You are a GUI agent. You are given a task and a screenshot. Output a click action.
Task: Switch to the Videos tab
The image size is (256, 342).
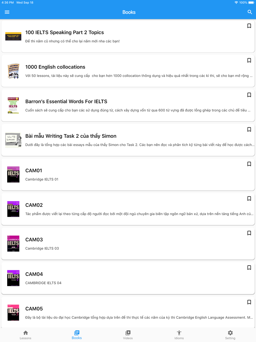[x=128, y=335]
